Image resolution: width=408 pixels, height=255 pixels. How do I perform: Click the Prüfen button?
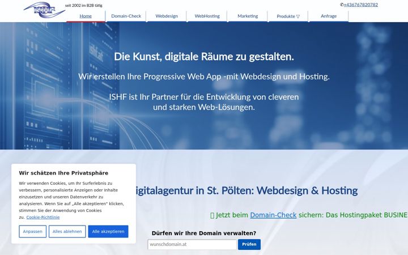tap(249, 245)
